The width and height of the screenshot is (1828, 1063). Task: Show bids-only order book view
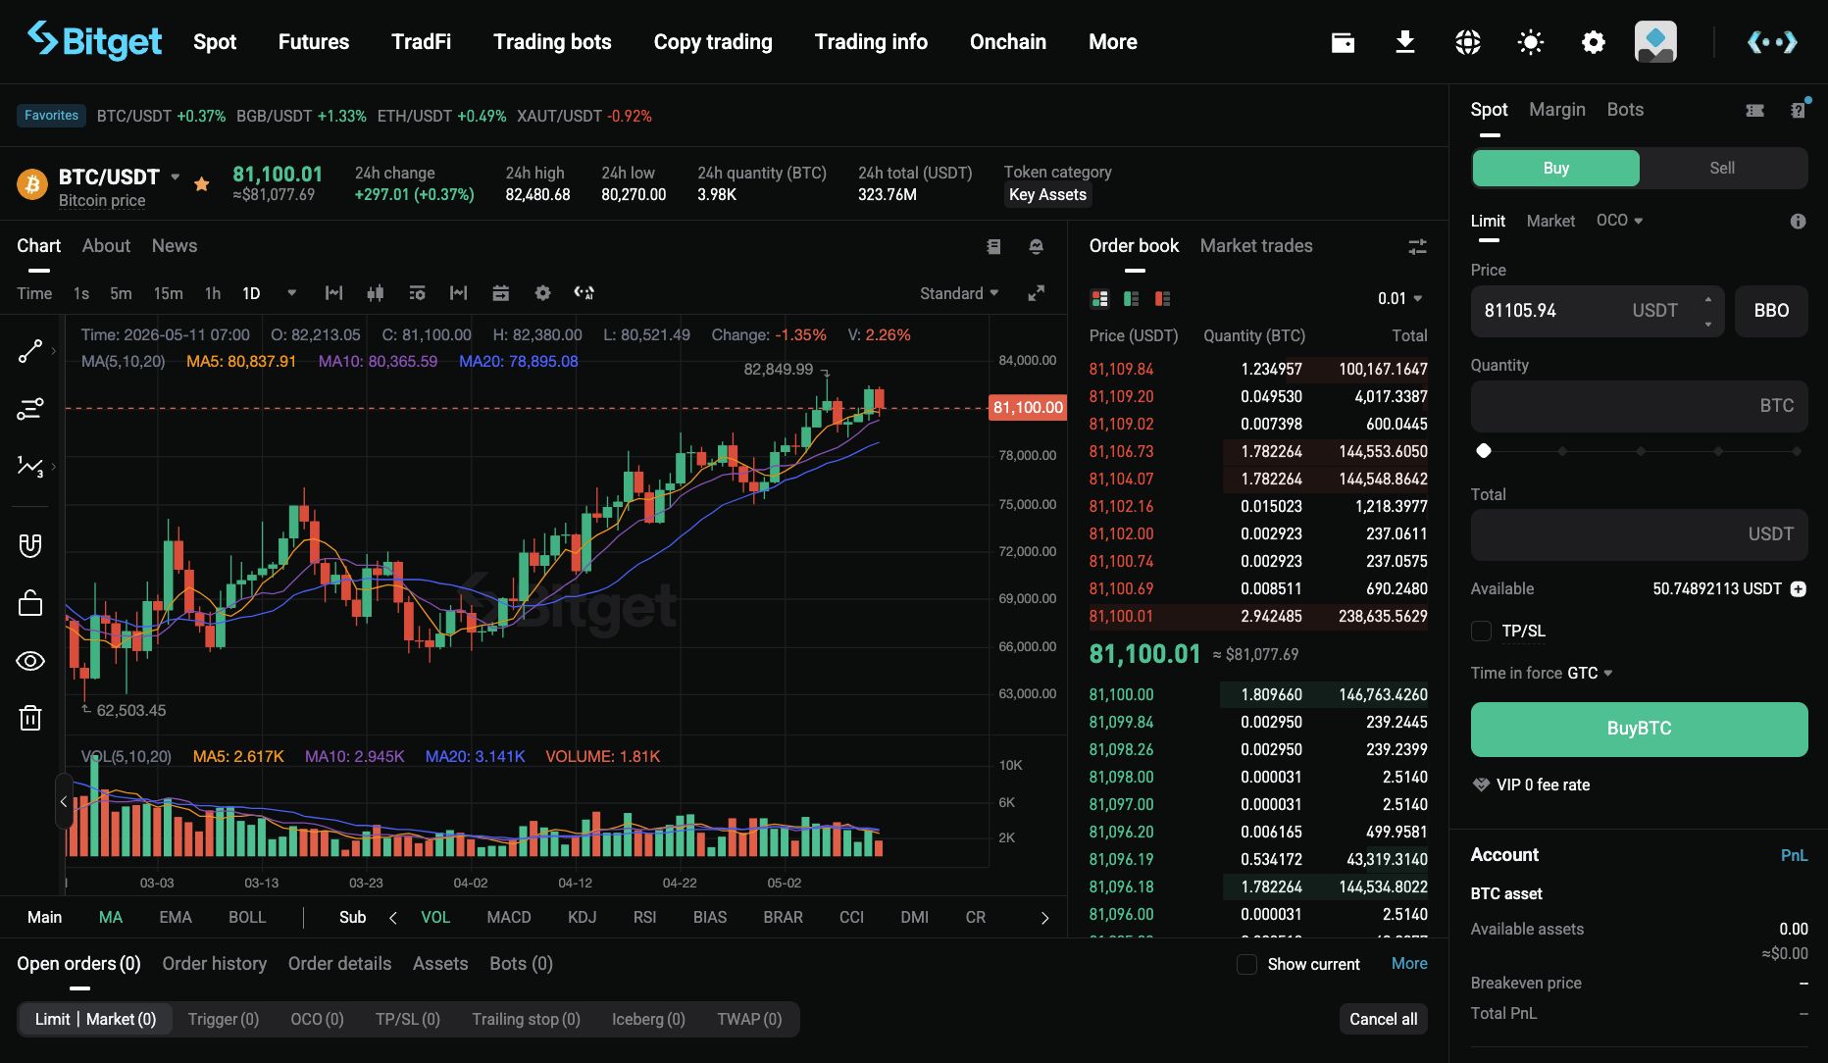click(x=1131, y=298)
